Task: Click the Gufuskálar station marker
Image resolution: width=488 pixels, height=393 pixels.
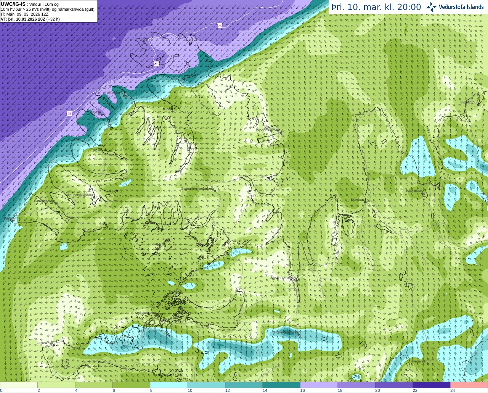Action: click(54, 345)
